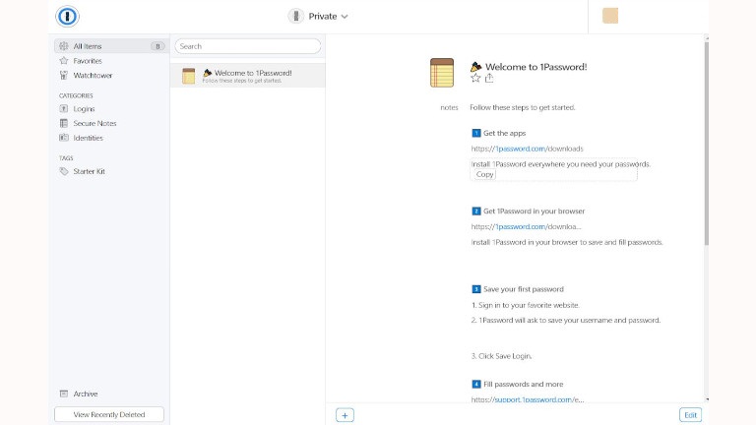Open the Private vault dropdown

pos(318,17)
